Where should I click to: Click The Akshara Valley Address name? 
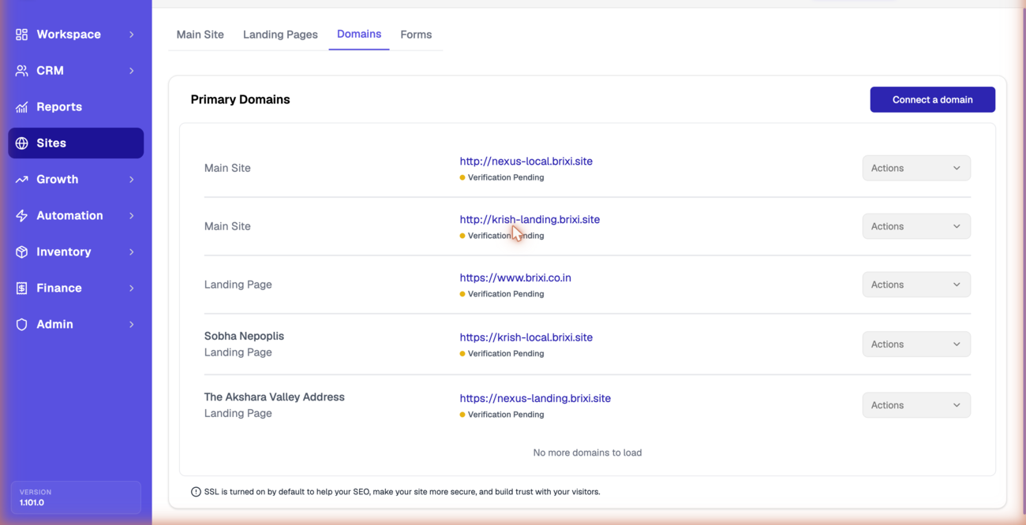275,397
